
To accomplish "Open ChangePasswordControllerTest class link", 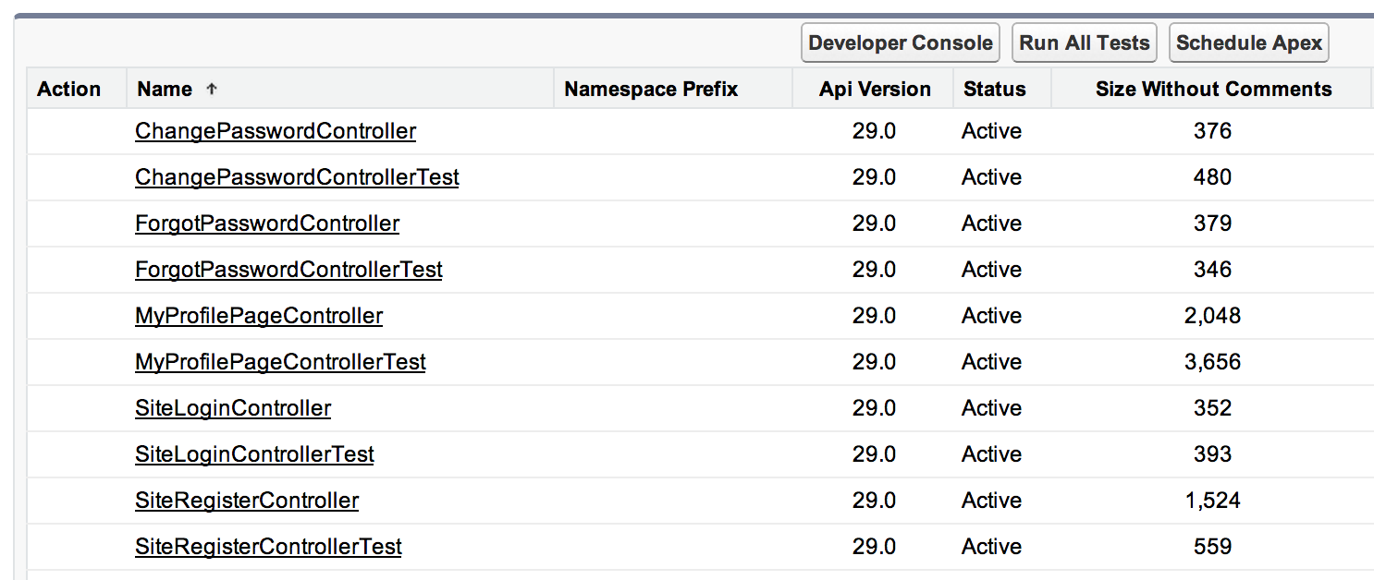I will pos(297,177).
